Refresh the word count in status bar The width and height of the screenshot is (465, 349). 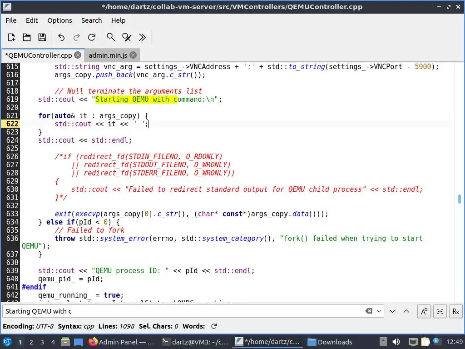[x=214, y=326]
